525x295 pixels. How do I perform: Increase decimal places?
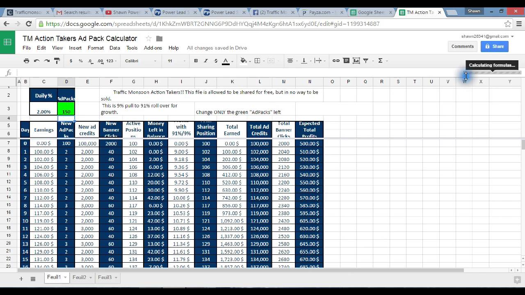tap(100, 61)
